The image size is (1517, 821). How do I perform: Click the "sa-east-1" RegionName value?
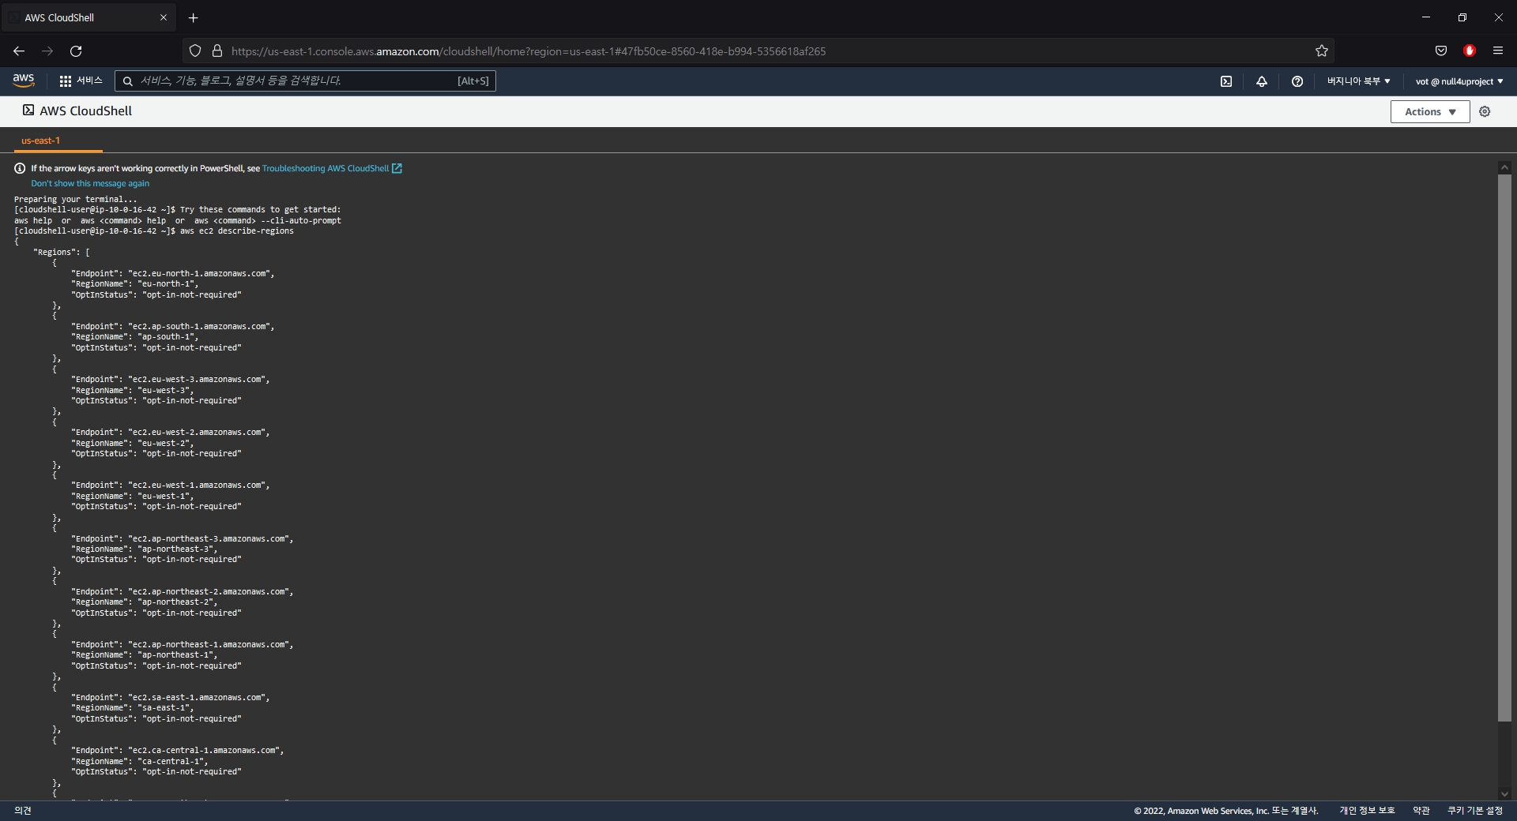coord(164,708)
